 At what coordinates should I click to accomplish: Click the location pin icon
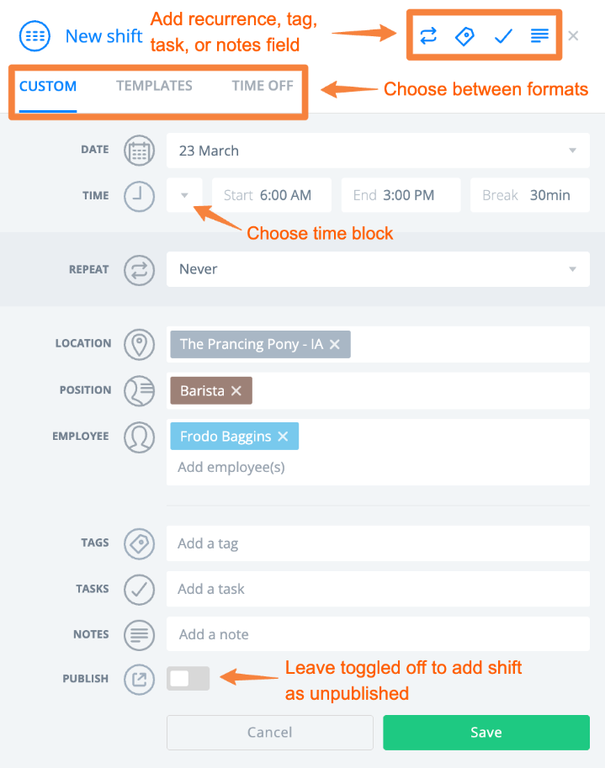coord(139,344)
